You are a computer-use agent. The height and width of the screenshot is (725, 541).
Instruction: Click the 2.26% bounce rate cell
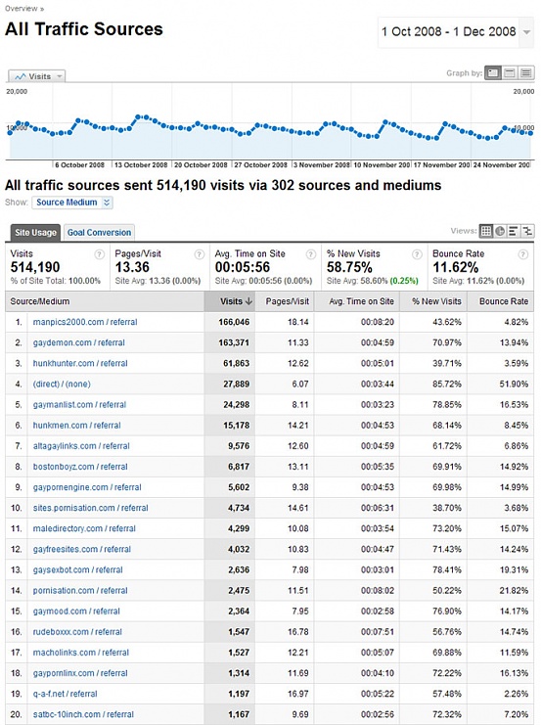click(x=516, y=694)
